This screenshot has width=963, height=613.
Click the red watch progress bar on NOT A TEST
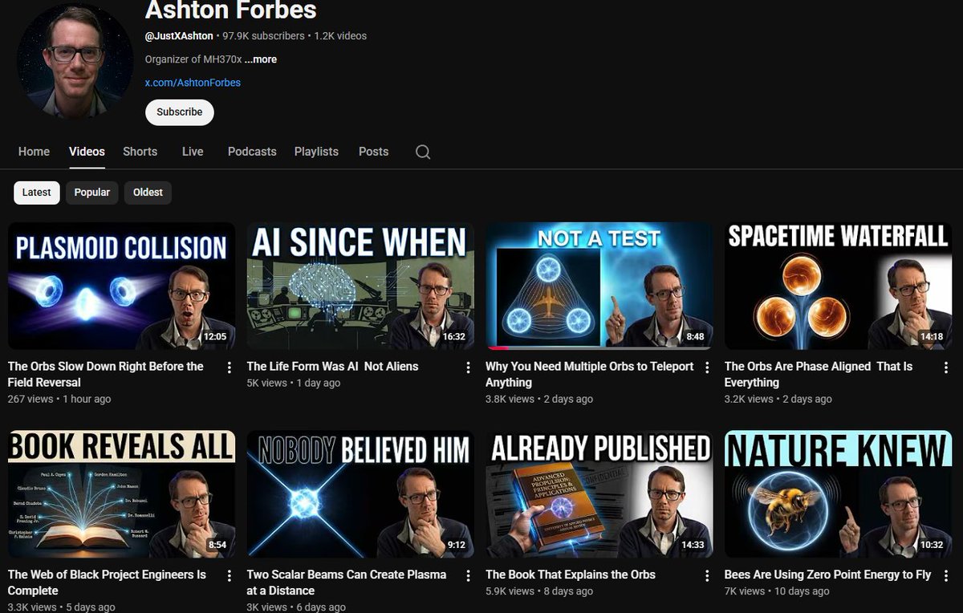coord(498,348)
